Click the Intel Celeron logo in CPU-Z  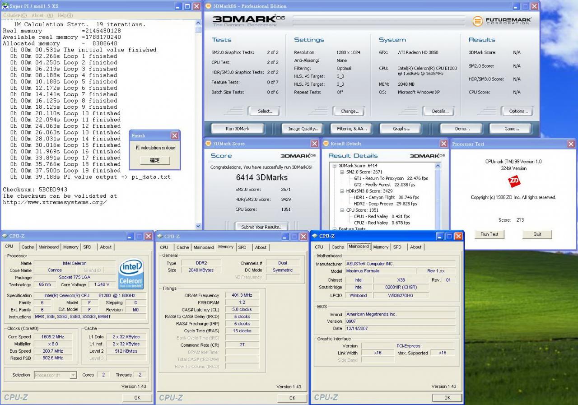point(131,274)
